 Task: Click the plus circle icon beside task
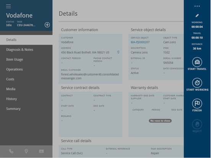(x=47, y=25)
